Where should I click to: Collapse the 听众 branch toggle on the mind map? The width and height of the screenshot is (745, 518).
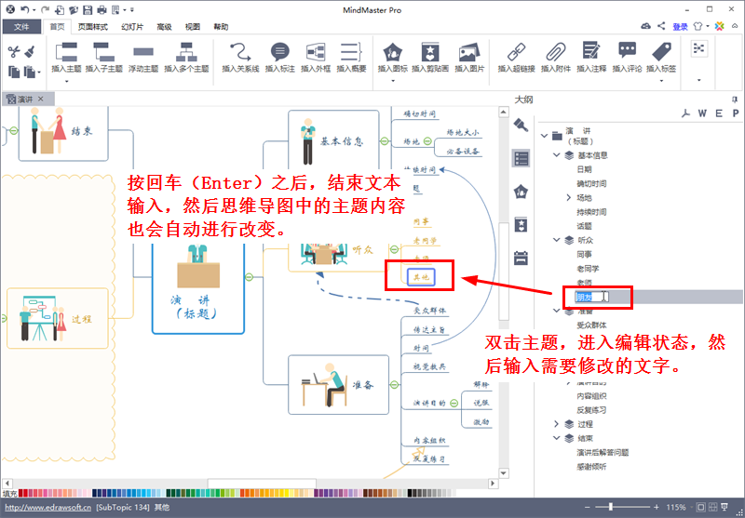[394, 249]
